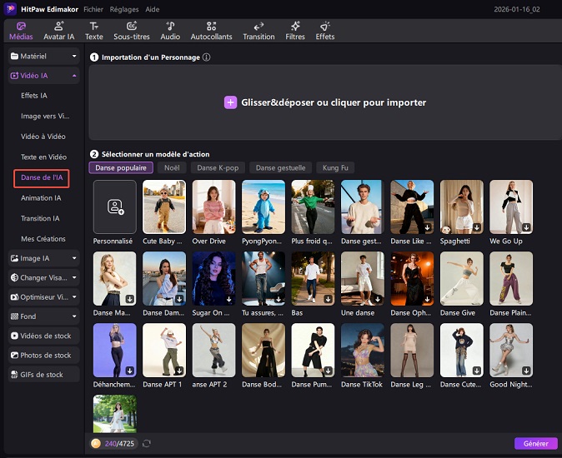Expand the Image IA section

42,258
